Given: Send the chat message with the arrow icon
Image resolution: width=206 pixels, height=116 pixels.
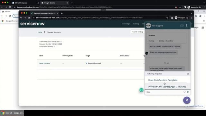Looking at the screenshot, I should (188, 92).
